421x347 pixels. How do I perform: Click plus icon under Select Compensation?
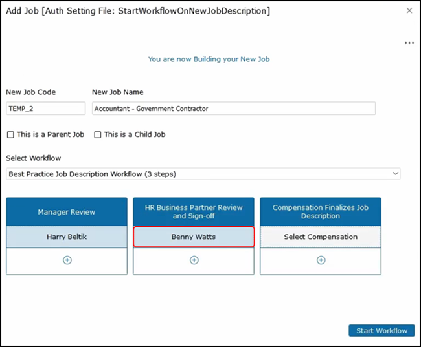[x=321, y=260]
